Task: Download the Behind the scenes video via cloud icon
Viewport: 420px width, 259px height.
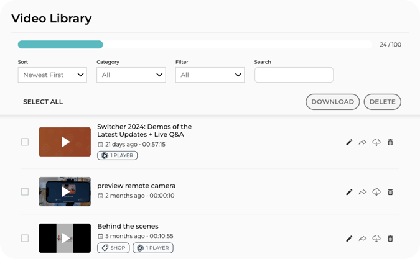Action: [x=376, y=239]
